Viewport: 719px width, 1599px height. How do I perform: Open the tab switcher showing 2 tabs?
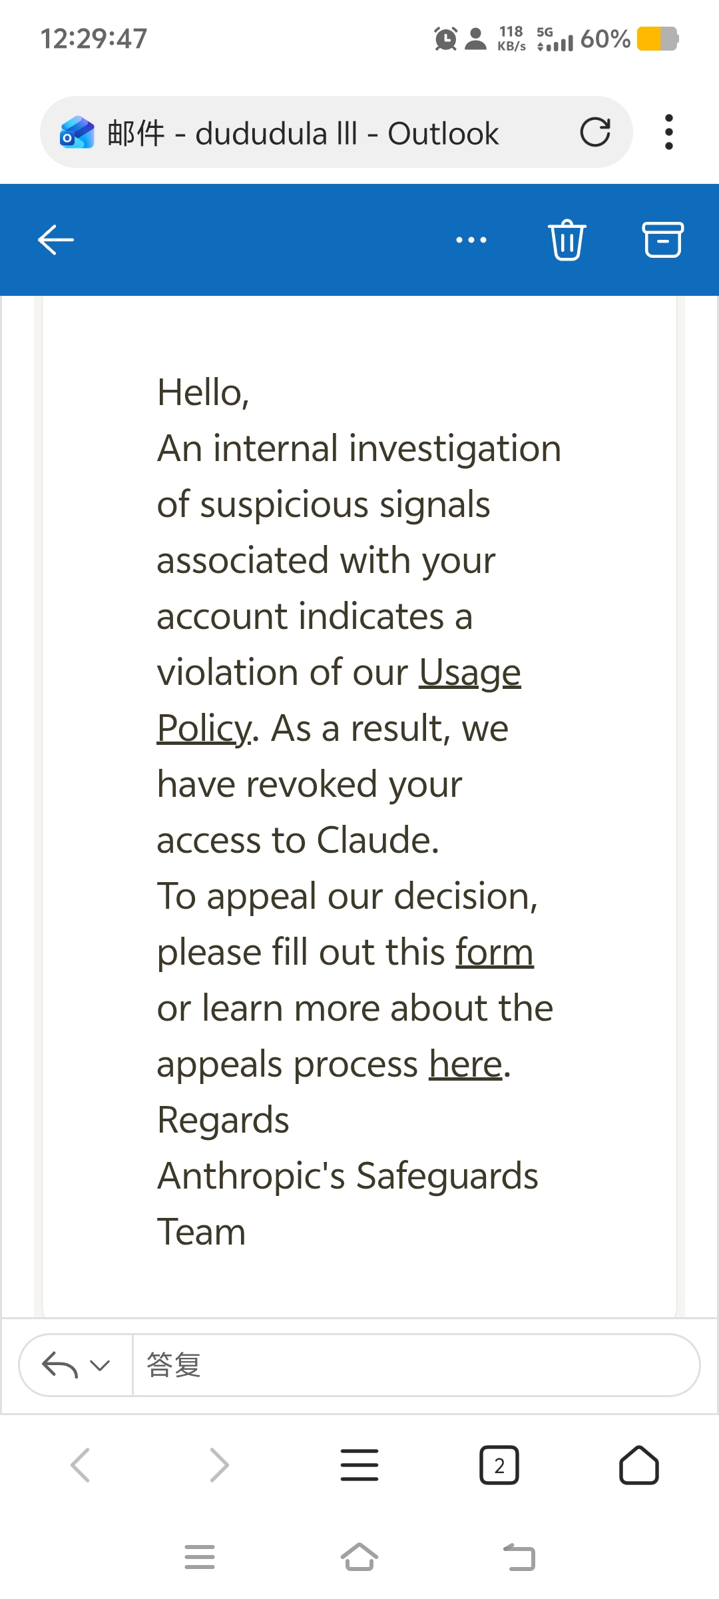[x=499, y=1466]
